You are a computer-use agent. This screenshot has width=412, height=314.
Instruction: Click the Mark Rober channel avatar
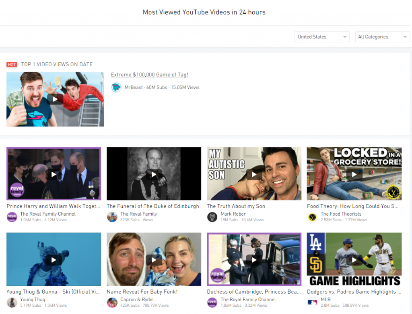[212, 217]
